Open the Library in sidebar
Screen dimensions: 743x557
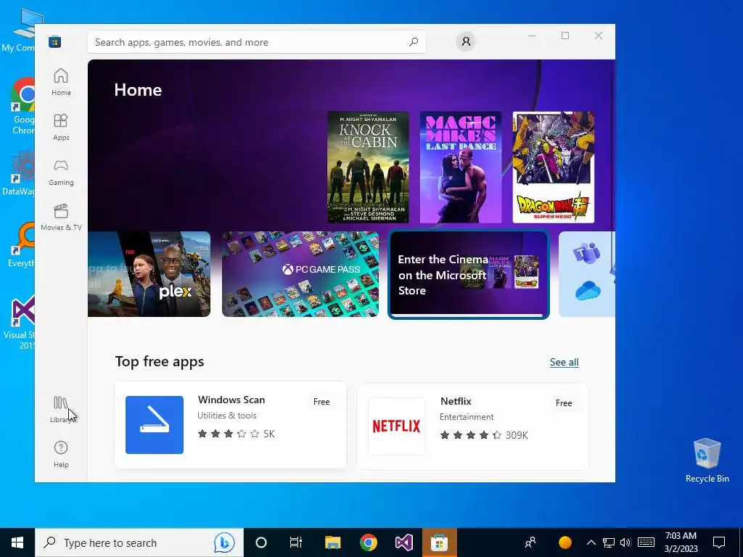click(61, 409)
